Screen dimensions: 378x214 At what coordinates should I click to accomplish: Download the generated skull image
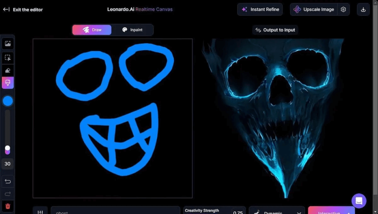coord(363,9)
